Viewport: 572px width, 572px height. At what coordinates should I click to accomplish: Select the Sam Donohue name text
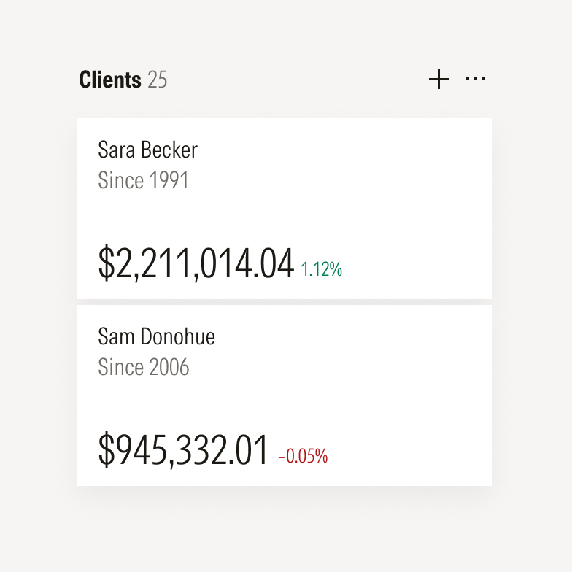[156, 336]
